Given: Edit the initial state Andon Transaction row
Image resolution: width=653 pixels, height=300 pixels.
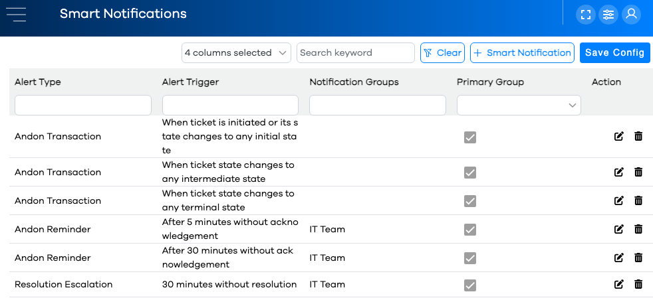Looking at the screenshot, I should pyautogui.click(x=619, y=136).
